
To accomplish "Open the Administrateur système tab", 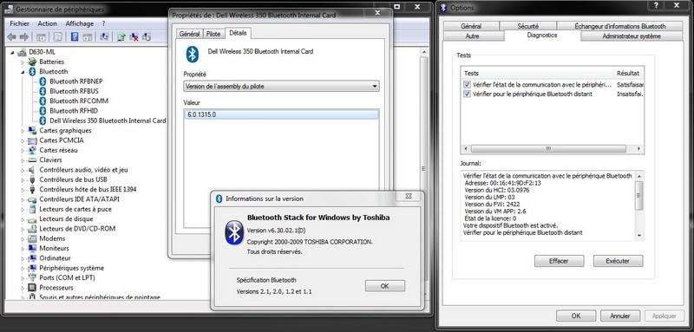I will click(632, 36).
